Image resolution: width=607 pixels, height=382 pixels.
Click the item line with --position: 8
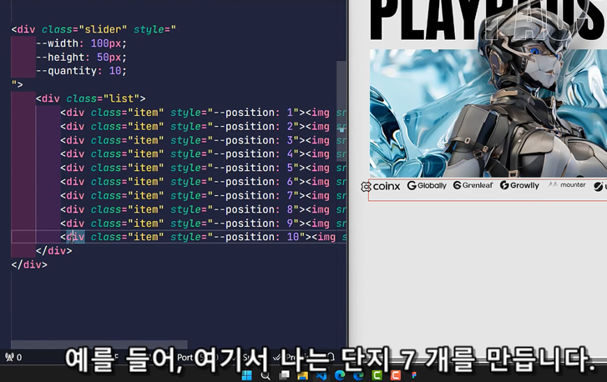pos(203,209)
